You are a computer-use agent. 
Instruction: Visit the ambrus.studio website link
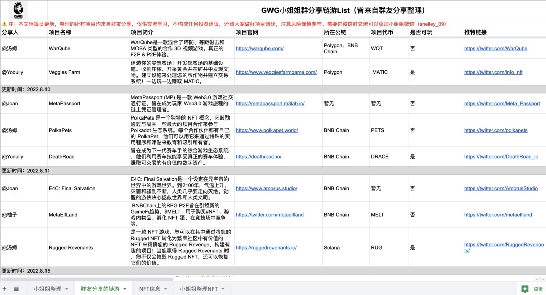(x=266, y=188)
